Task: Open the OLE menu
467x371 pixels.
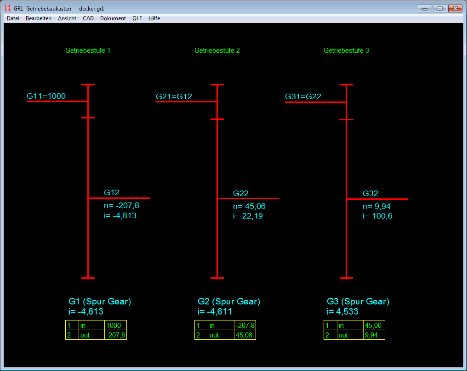Action: 137,18
